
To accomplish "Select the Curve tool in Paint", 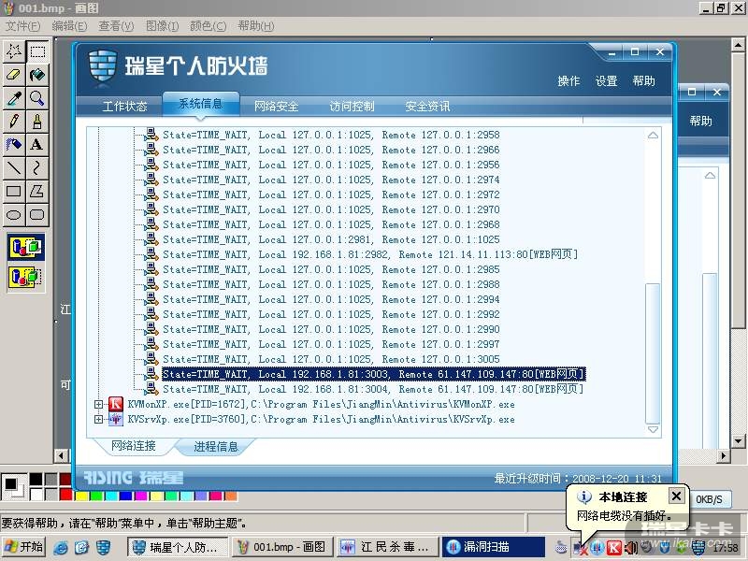I will pyautogui.click(x=37, y=168).
